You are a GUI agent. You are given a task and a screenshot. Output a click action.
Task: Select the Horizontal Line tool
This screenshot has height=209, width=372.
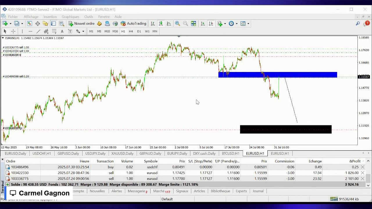[x=30, y=31]
